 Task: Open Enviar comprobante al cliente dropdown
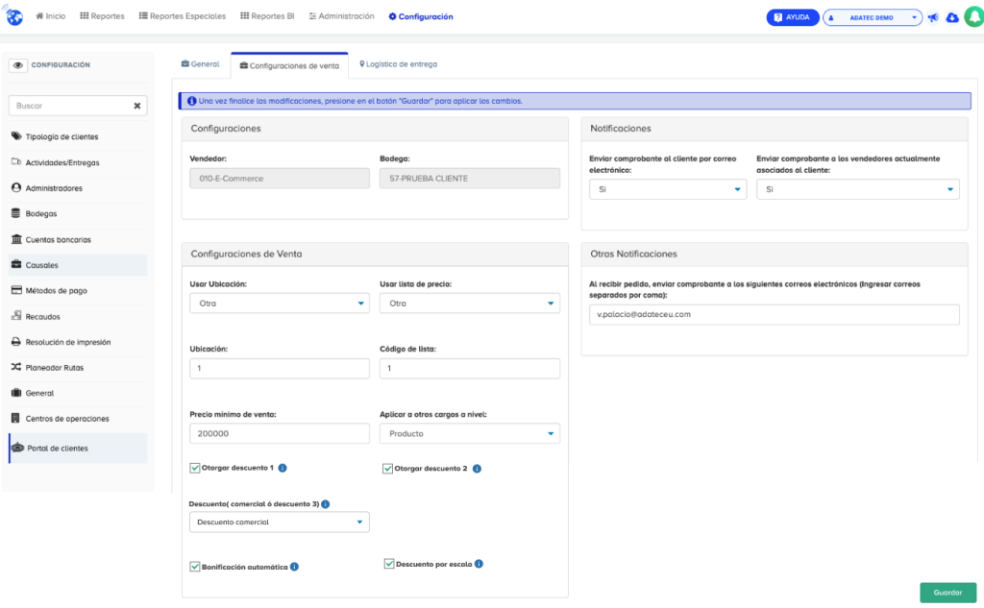(668, 189)
